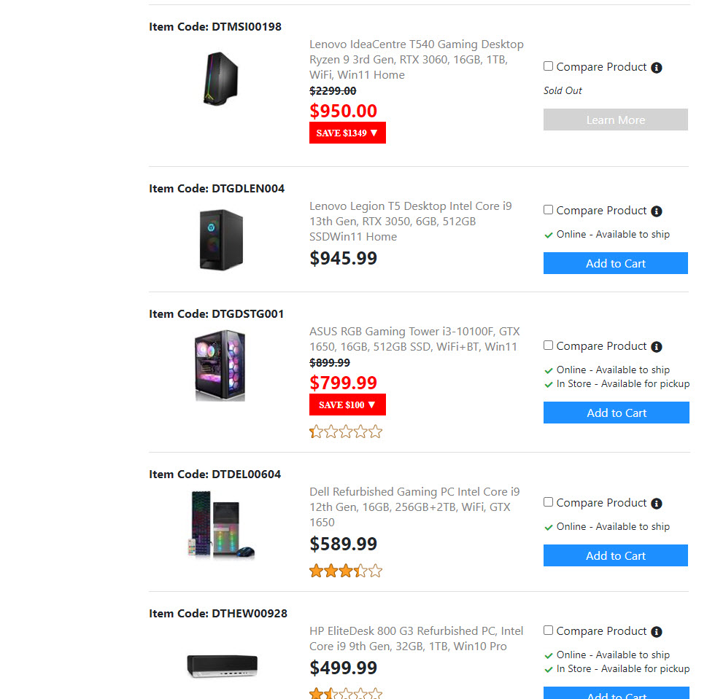The height and width of the screenshot is (699, 707).
Task: Tick Compare Product for Lenovo Legion T5
Action: pos(549,210)
